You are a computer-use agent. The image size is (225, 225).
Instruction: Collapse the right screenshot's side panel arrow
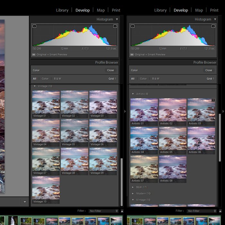[223, 111]
